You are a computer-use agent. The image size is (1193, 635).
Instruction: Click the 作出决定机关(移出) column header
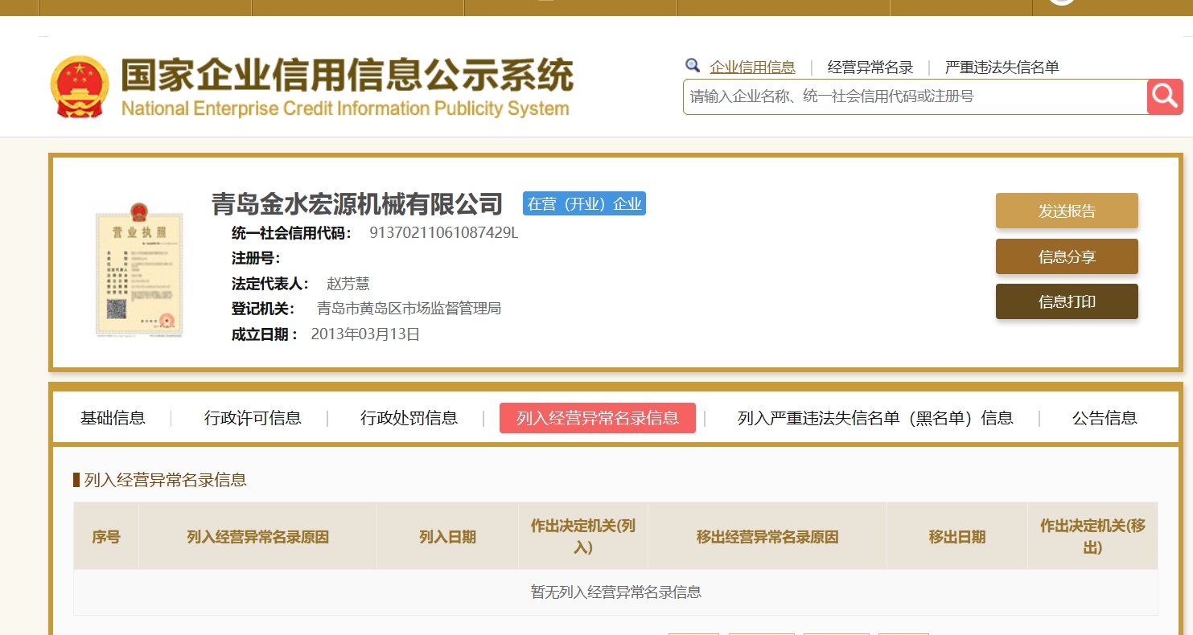click(1092, 537)
